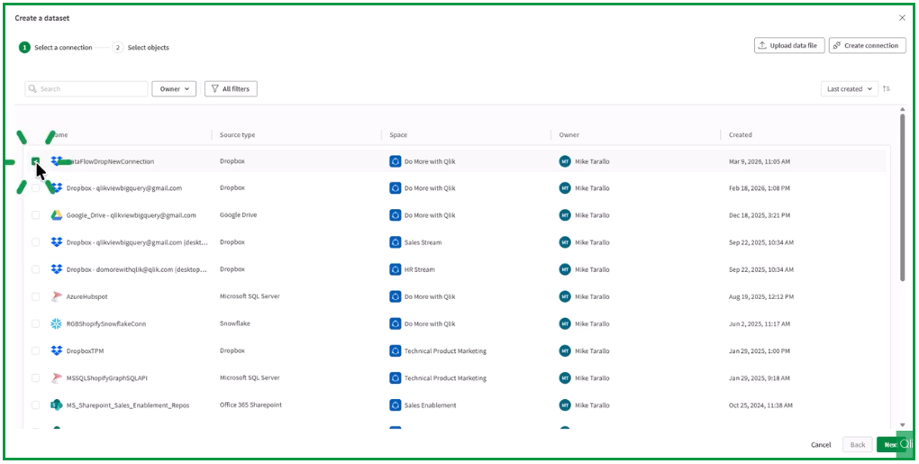This screenshot has width=919, height=464.
Task: Uncheck the DataFlowDropNewConnection checkbox
Action: 36,161
